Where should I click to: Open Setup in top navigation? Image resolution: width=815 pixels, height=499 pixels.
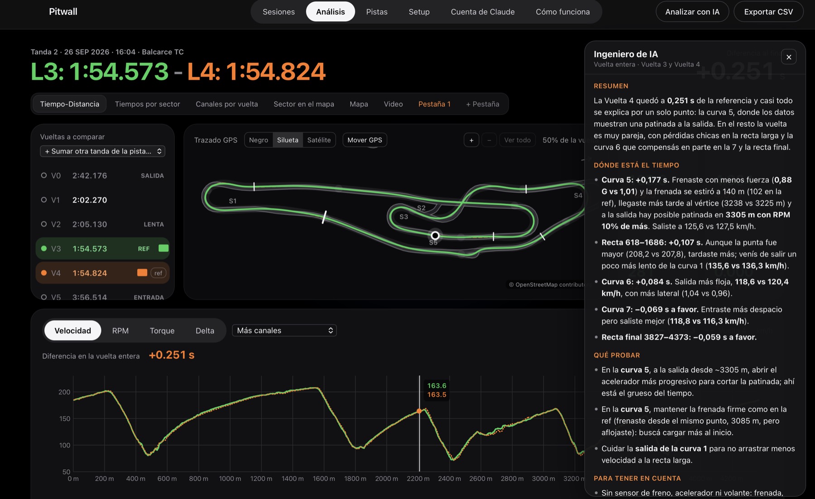419,12
